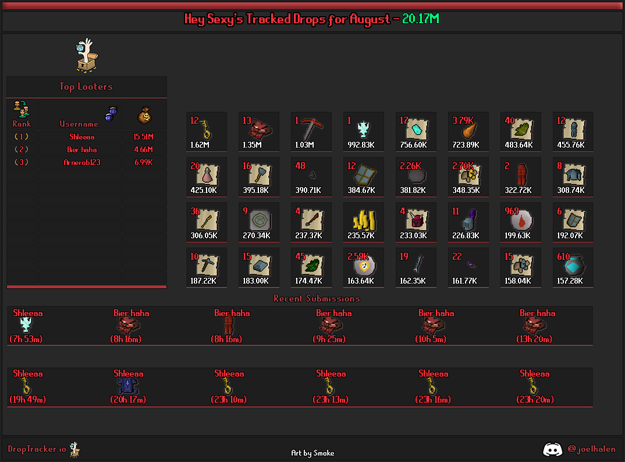This screenshot has width=625, height=462.
Task: Click the Rank column group icon
Action: [x=22, y=109]
